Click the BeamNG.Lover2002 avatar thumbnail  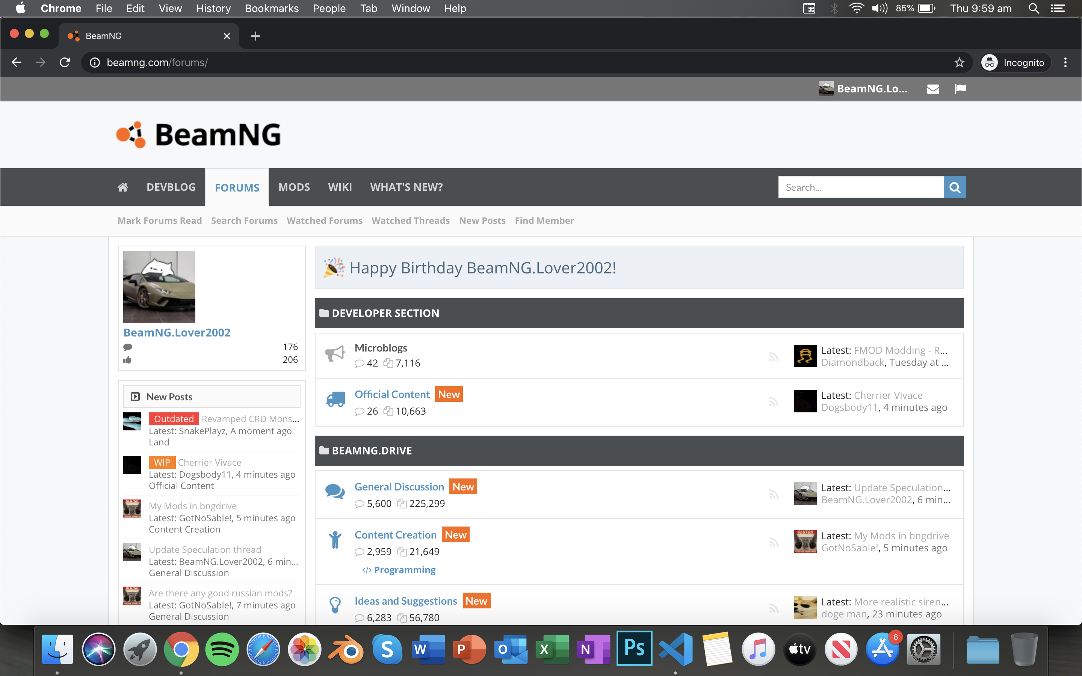159,287
